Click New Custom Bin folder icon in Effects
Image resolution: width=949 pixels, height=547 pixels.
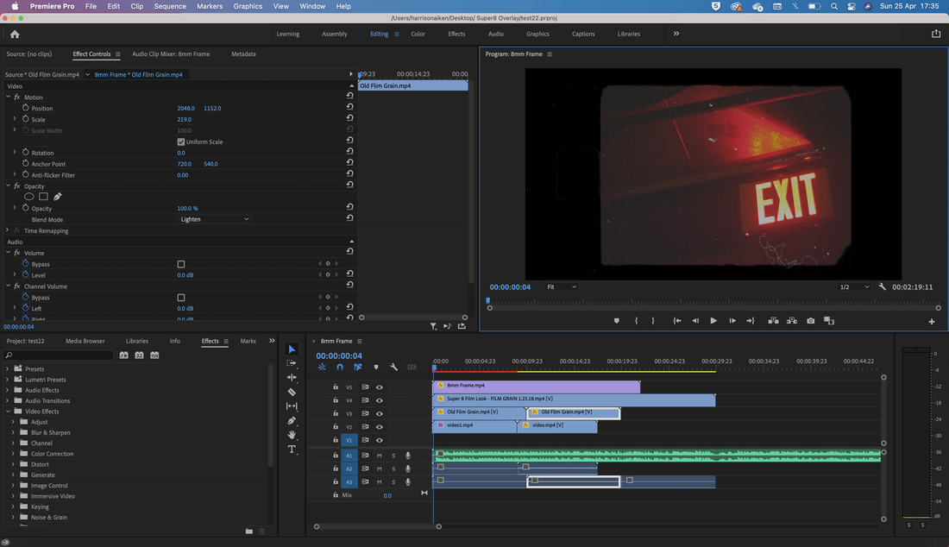pos(249,531)
